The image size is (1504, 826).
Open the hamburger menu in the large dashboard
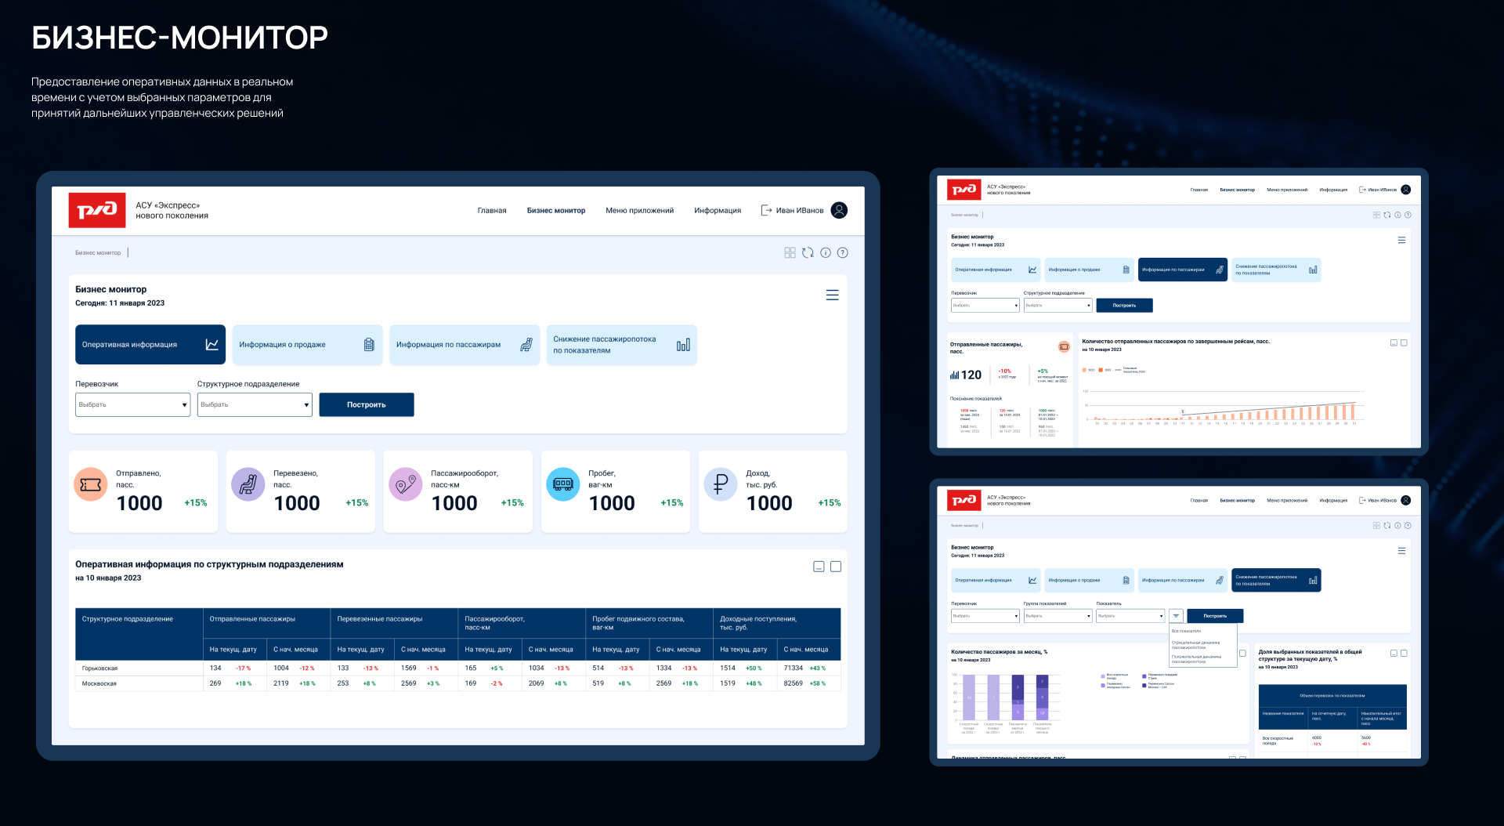click(833, 295)
